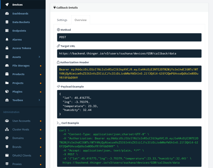Click the Cluster Hosts network icon
The width and height of the screenshot is (213, 168).
coord(7,130)
